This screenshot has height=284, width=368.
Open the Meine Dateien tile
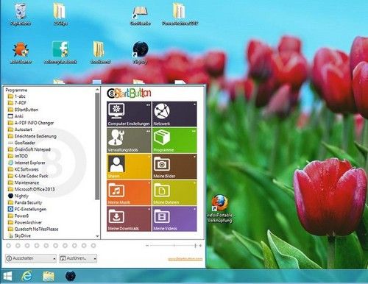174,193
